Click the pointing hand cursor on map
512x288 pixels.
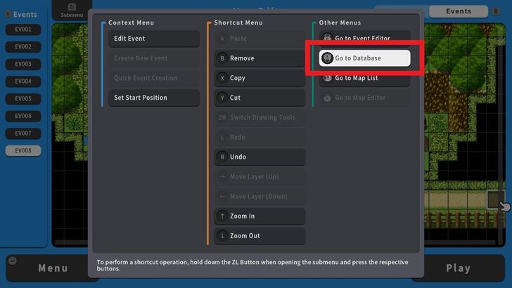[x=504, y=206]
